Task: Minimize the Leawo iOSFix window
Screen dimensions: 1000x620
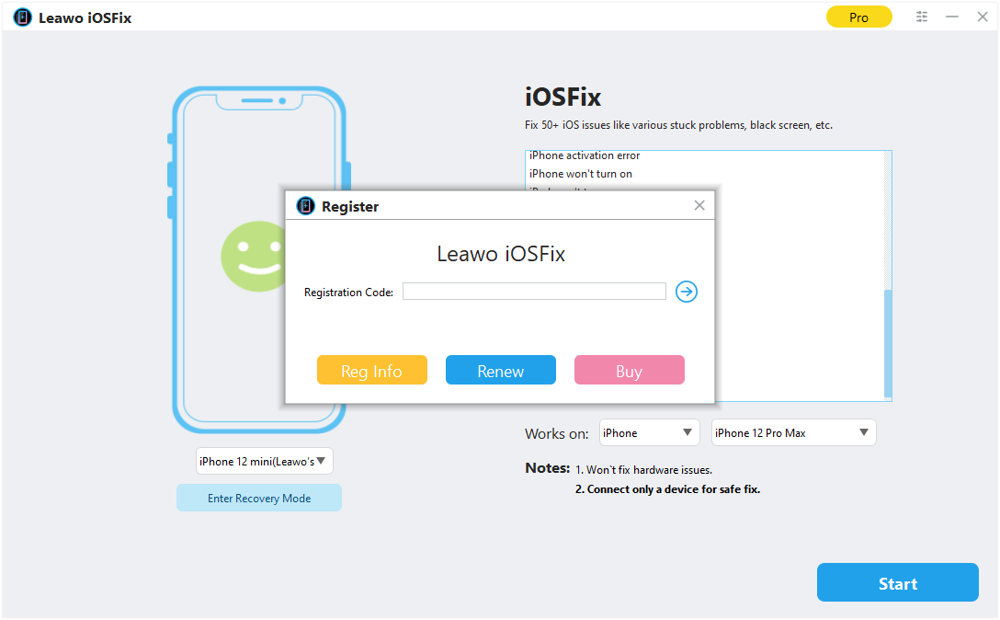Action: [x=952, y=17]
